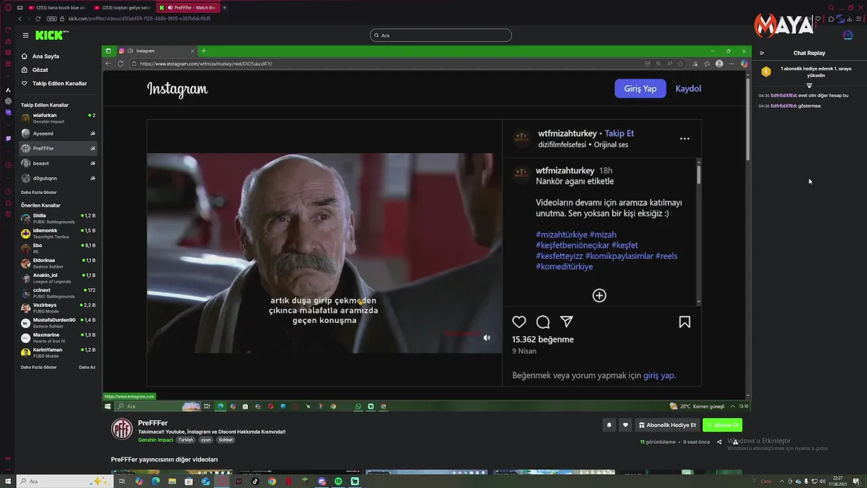Open Spotify from the Windows taskbar
The height and width of the screenshot is (488, 867).
338,481
